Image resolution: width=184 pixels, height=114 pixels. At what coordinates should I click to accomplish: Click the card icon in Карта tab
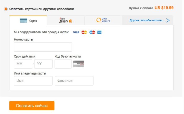[x=23, y=21]
